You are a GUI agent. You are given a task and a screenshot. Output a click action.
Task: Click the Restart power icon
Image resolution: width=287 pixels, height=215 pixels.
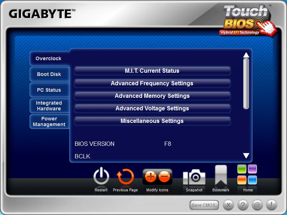click(101, 176)
